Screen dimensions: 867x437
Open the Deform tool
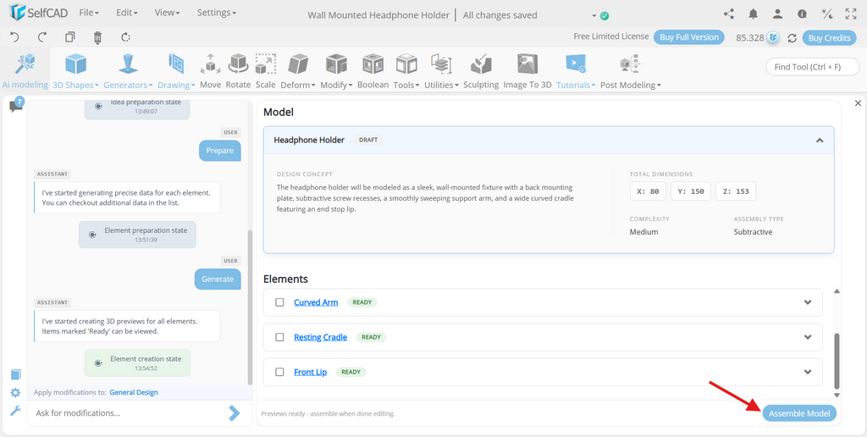coord(298,71)
